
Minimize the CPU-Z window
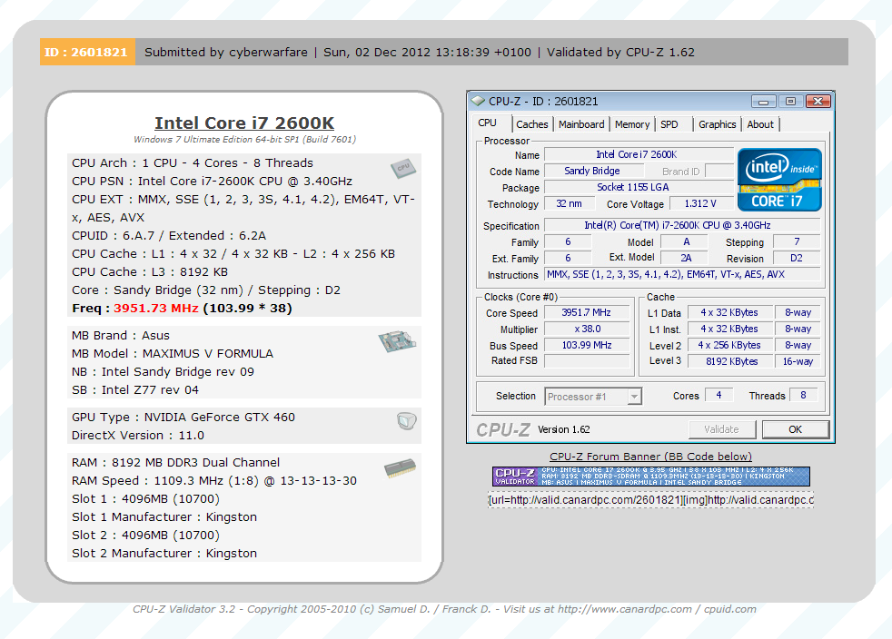763,101
